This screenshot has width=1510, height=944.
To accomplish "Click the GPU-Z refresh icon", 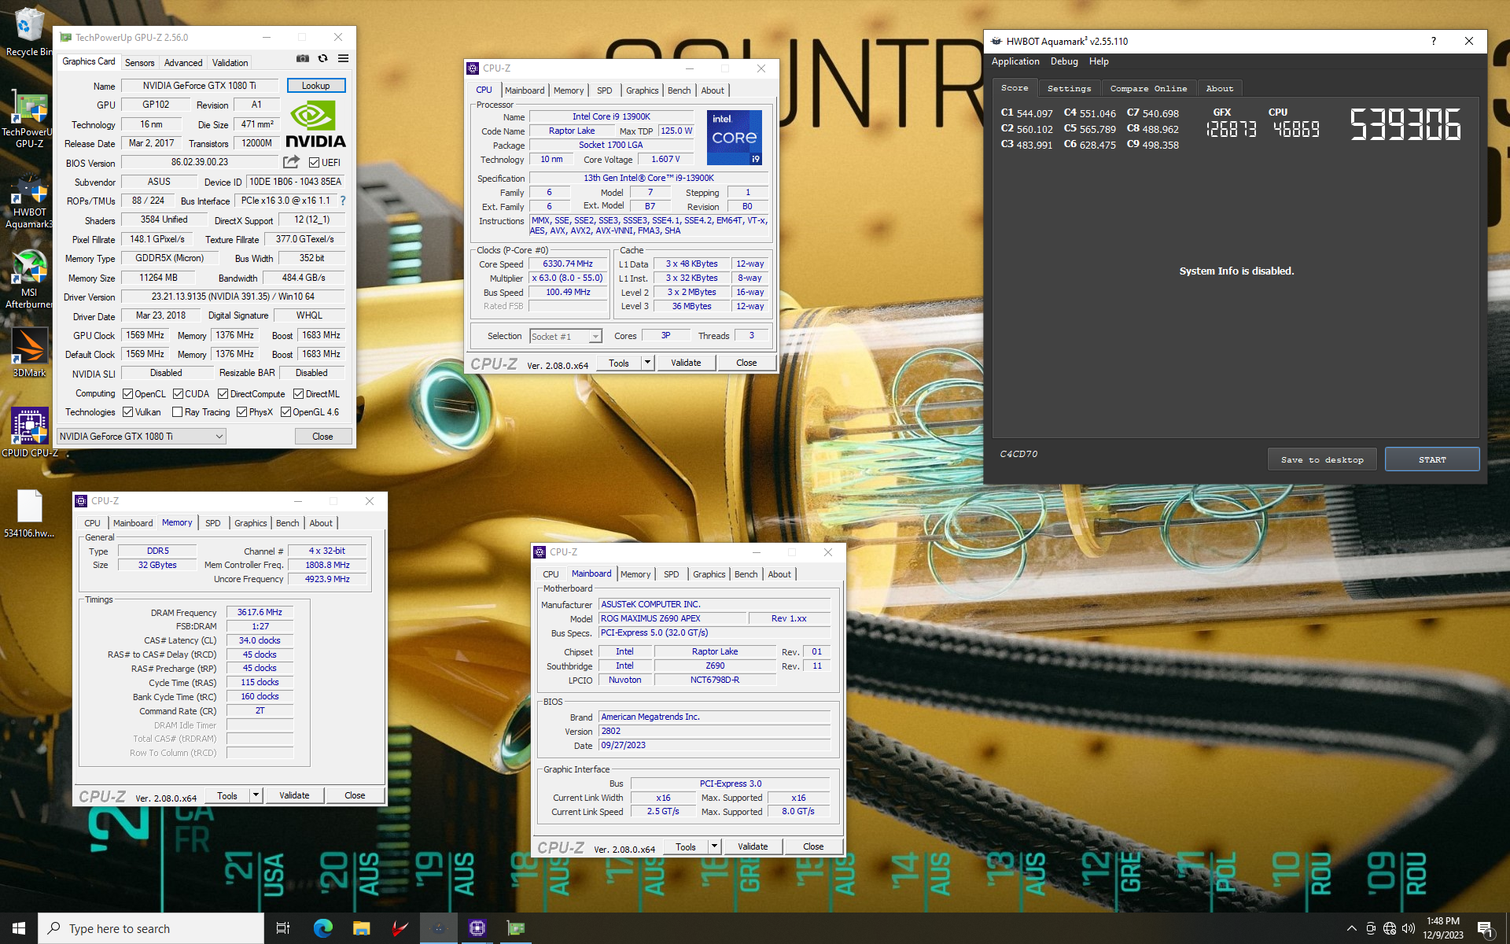I will click(x=322, y=58).
